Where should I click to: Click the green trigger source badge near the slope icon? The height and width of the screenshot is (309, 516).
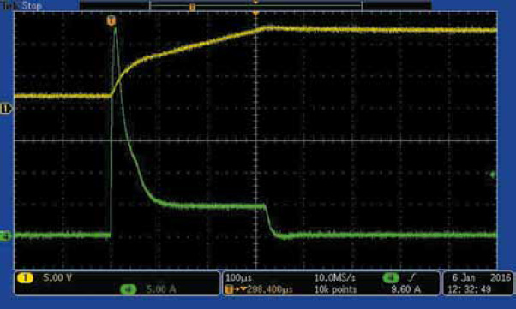[391, 278]
